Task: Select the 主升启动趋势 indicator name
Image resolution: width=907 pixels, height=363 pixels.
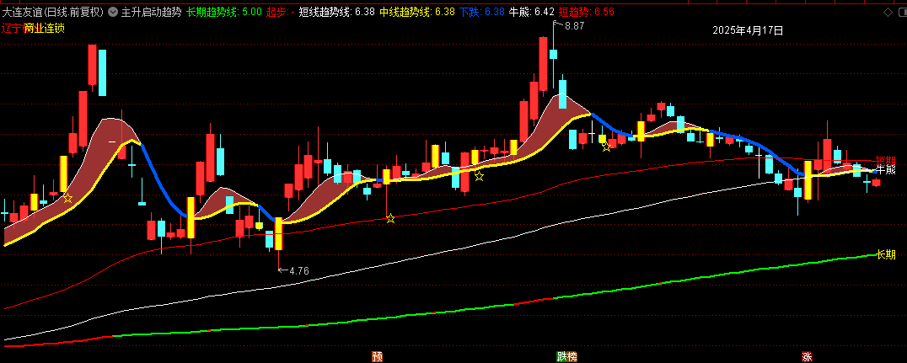Action: pos(151,12)
